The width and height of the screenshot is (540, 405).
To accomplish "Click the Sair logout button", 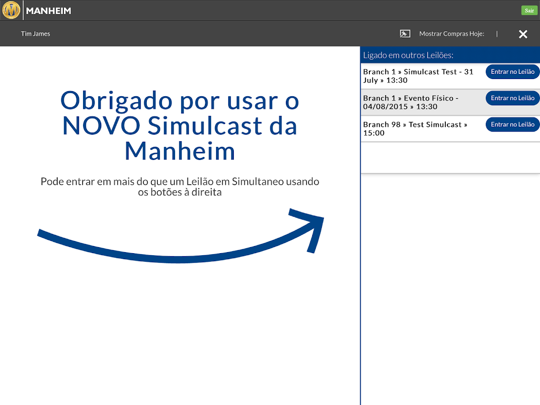I will click(529, 11).
